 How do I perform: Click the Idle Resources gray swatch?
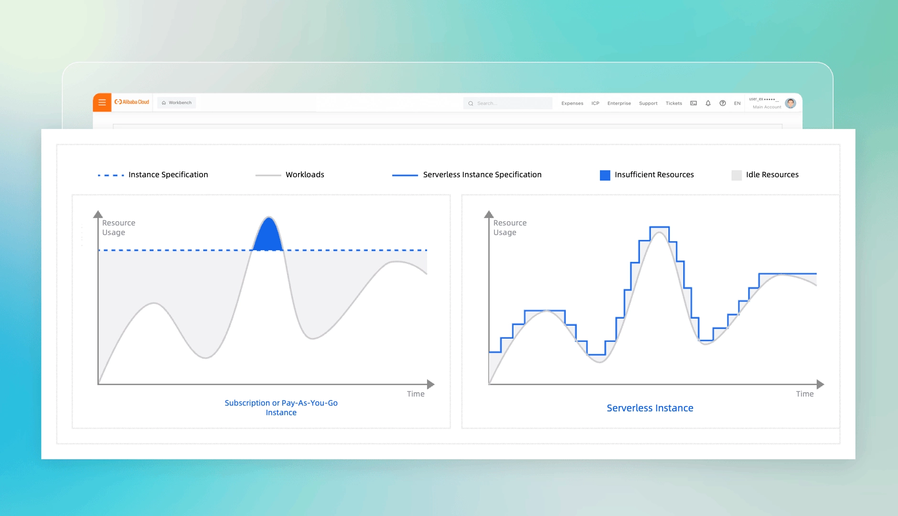point(737,175)
